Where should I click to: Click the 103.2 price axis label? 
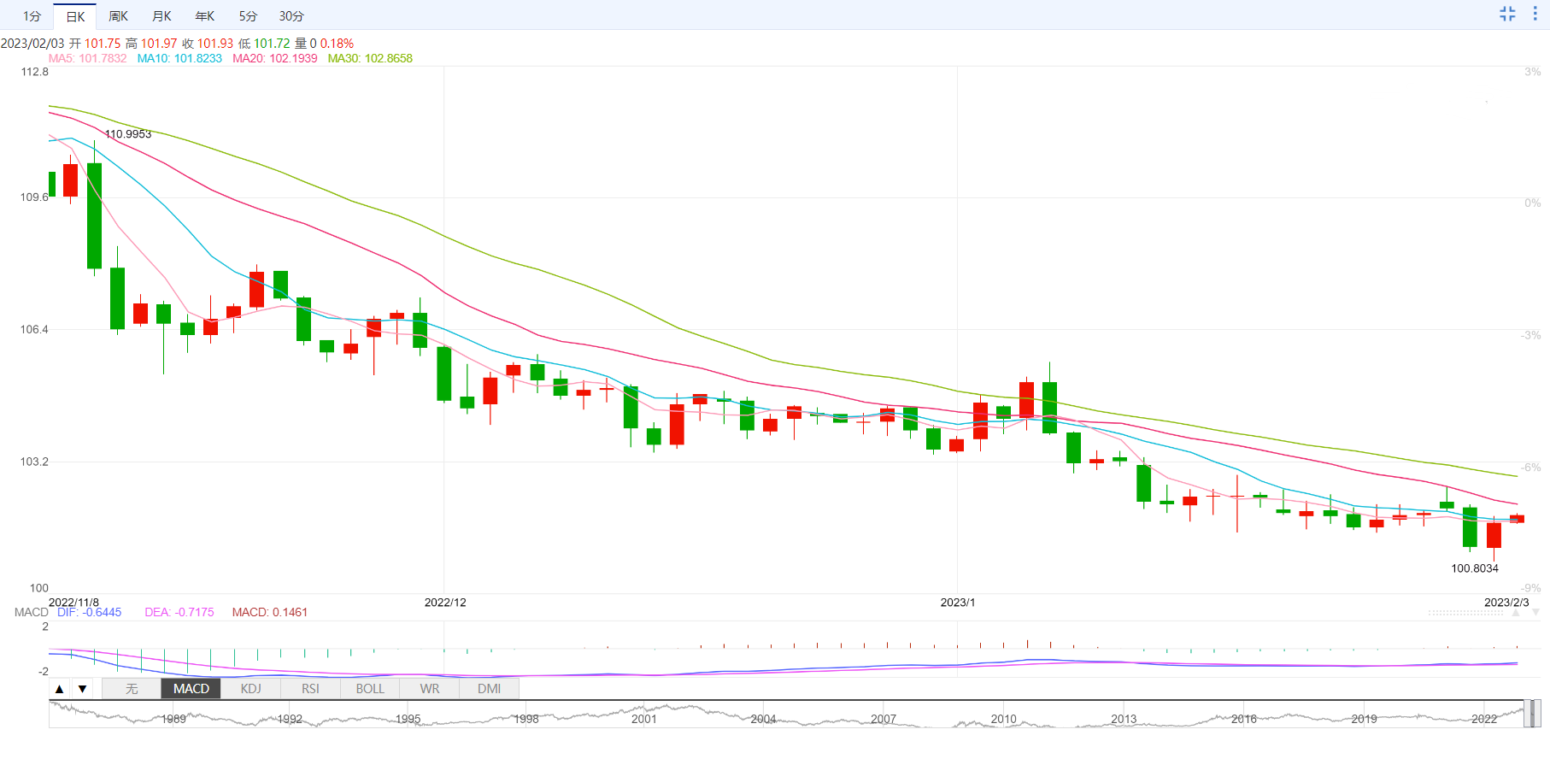click(34, 462)
